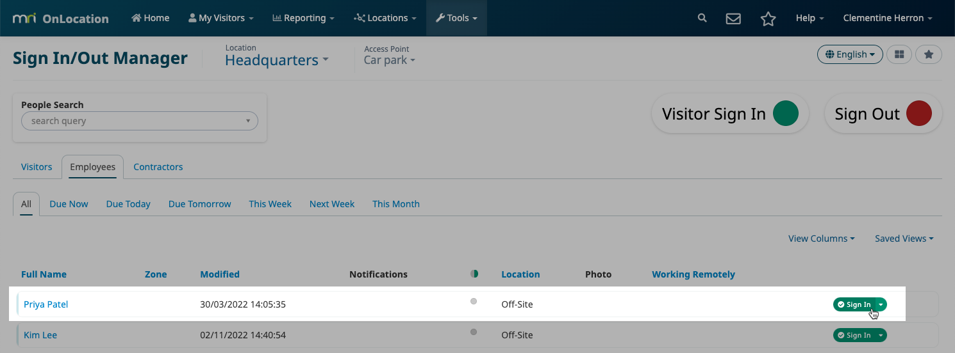Screen dimensions: 955x353
Task: Click the half-circle status column header icon
Action: point(474,274)
